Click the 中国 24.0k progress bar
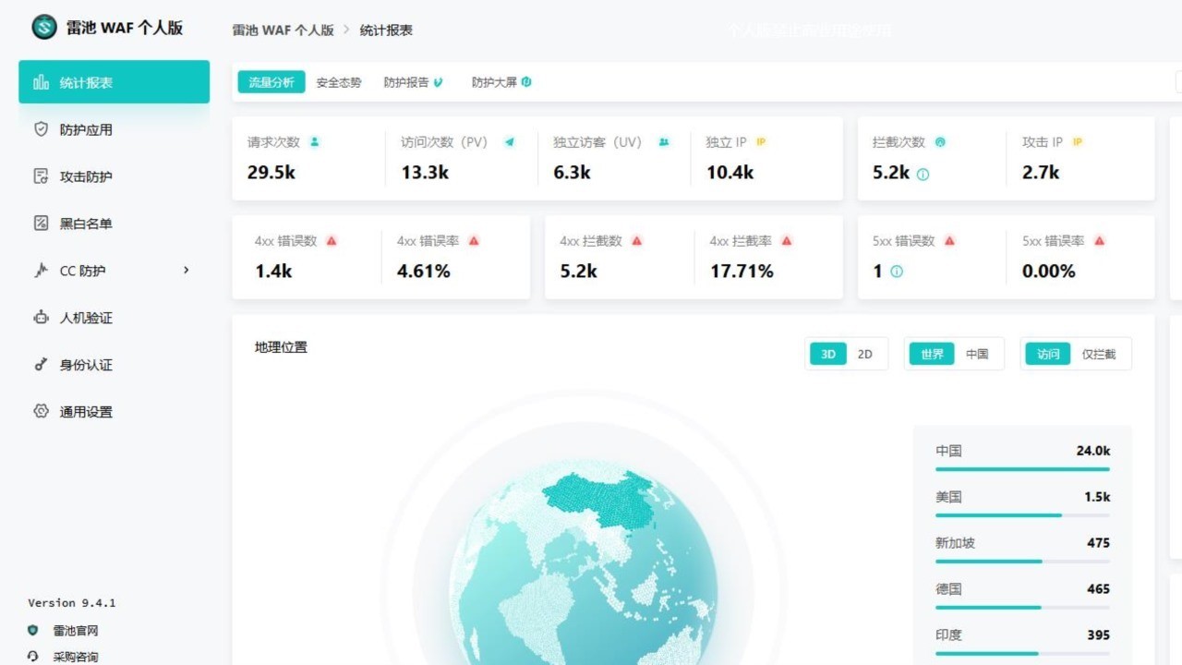The width and height of the screenshot is (1182, 665). 1022,469
